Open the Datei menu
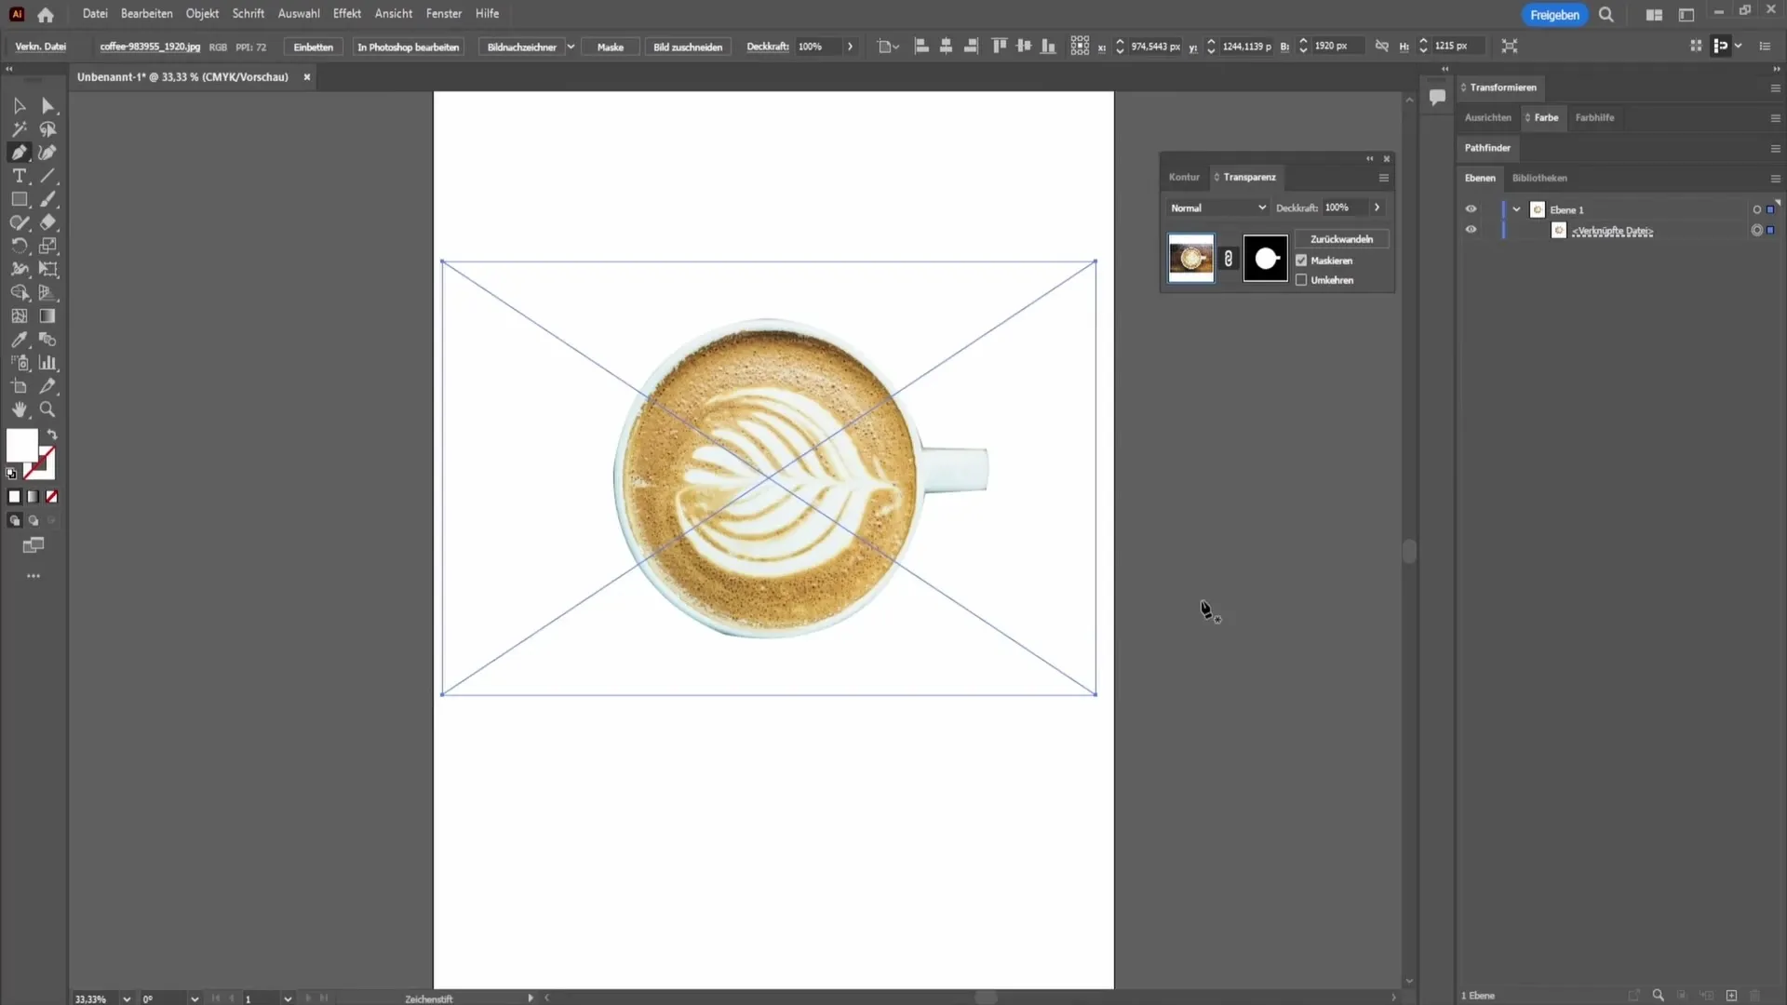1787x1005 pixels. pos(95,14)
